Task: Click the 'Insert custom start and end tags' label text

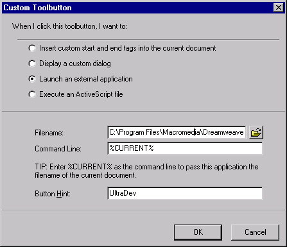Action: (128, 48)
